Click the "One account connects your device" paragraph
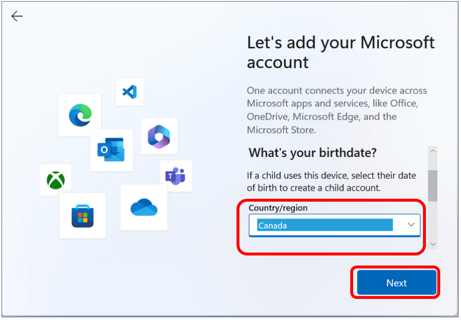This screenshot has width=461, height=320. [x=337, y=110]
